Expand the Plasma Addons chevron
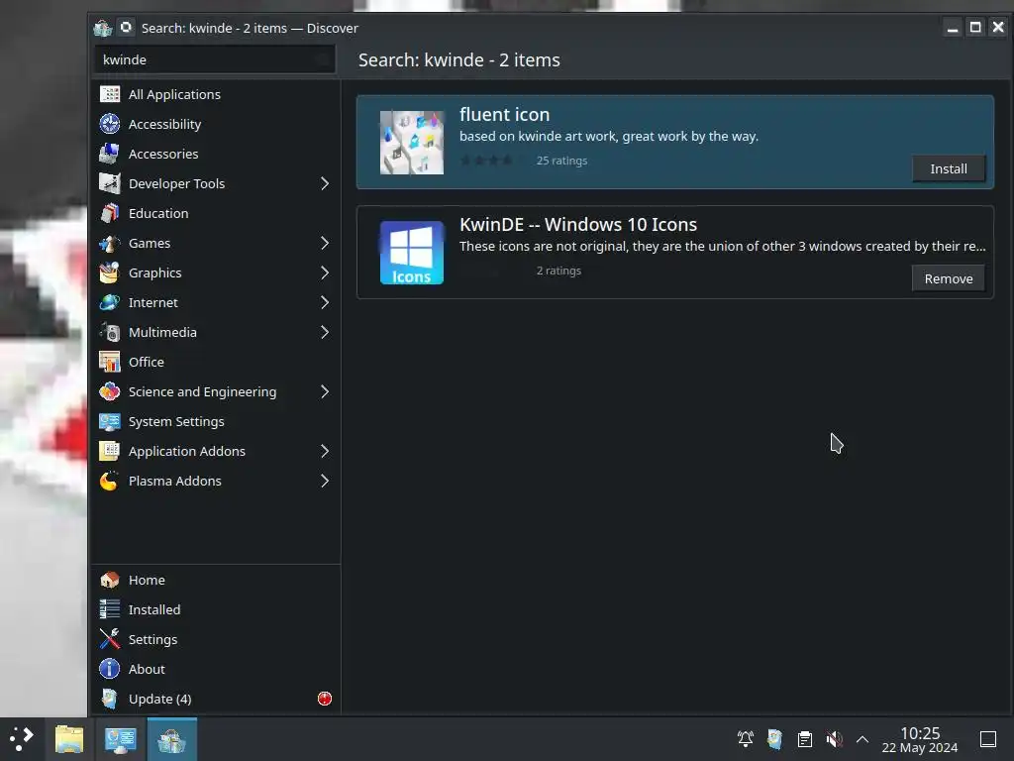 (x=325, y=481)
